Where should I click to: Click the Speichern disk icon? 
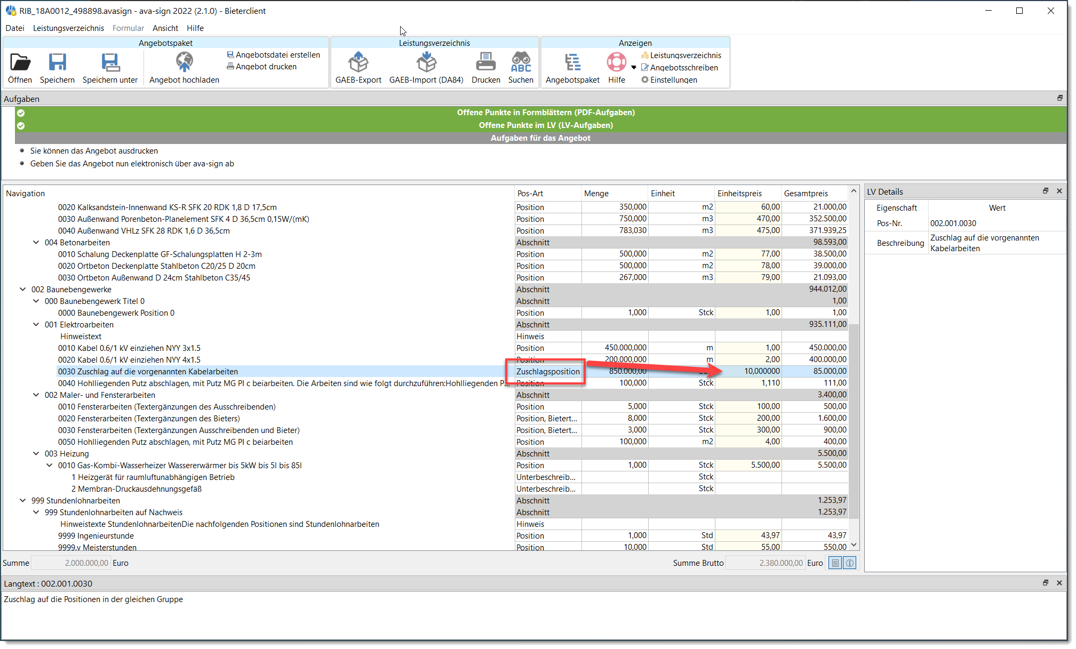coord(57,62)
